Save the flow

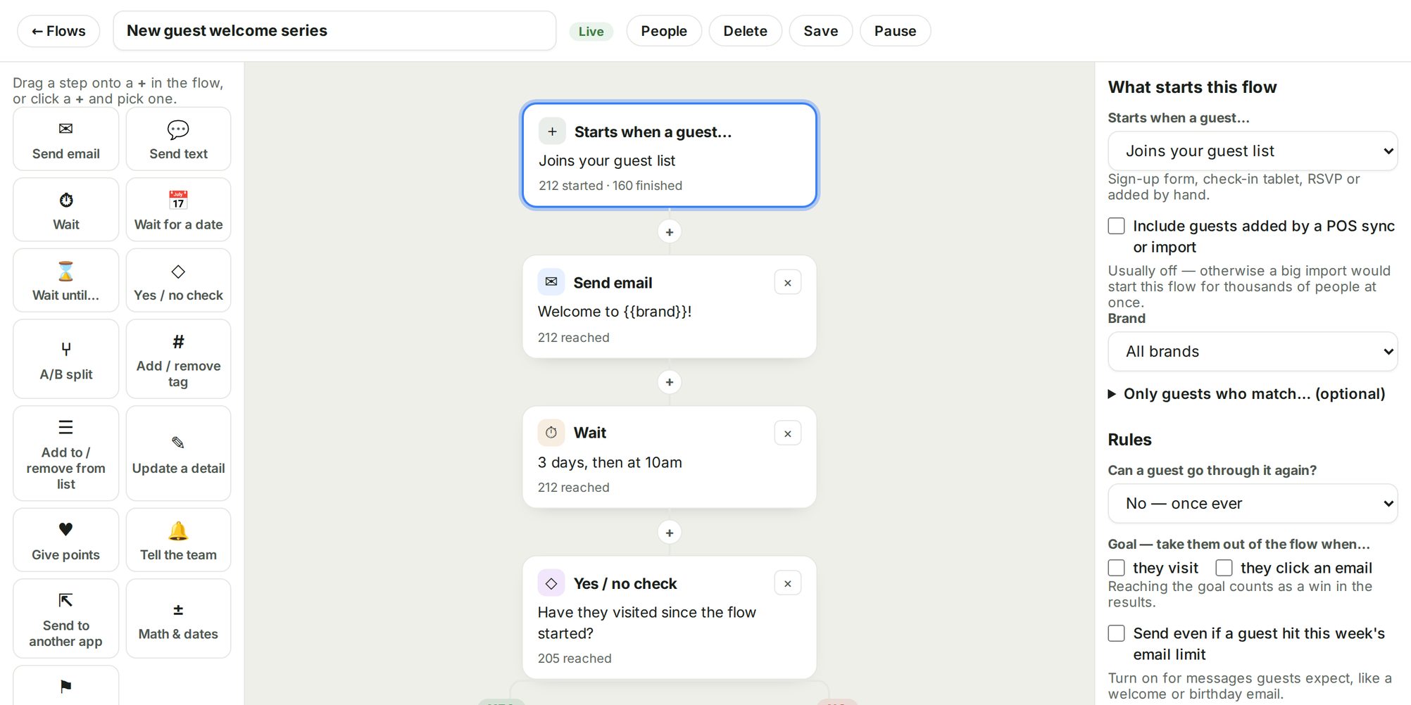[x=820, y=31]
